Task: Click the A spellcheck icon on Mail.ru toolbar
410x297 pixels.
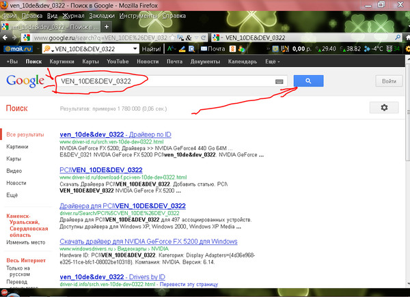Action: [x=172, y=49]
